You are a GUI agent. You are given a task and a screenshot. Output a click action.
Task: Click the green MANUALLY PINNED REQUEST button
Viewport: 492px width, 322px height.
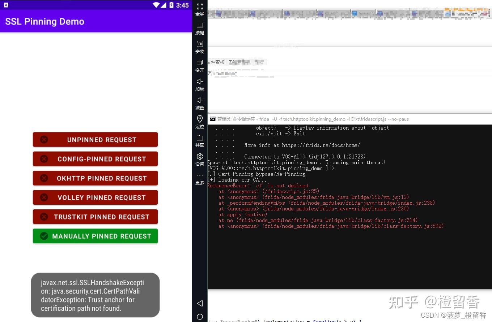(x=95, y=236)
